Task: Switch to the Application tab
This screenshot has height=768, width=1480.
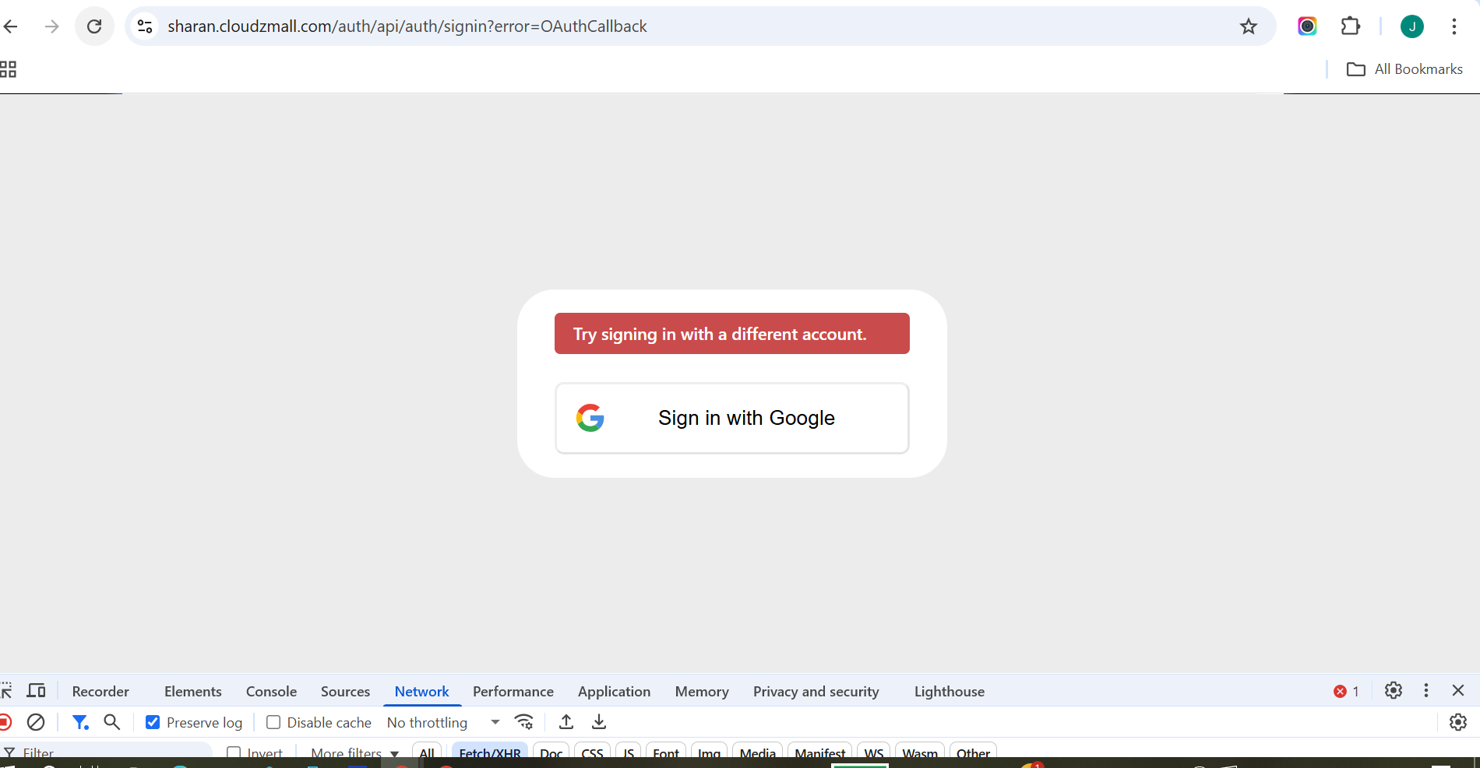Action: click(x=614, y=692)
